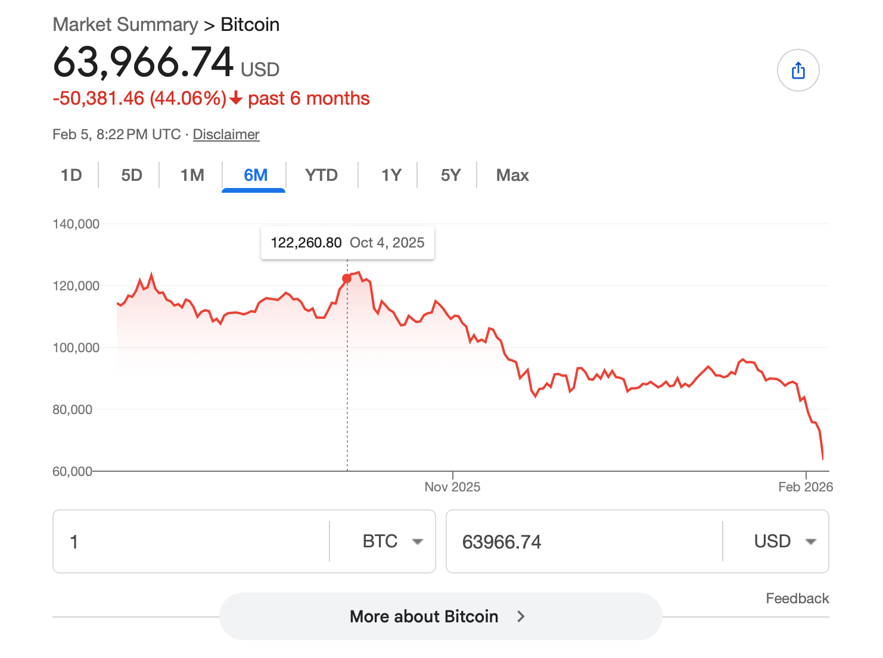Open the Disclaimer link
883x658 pixels.
(226, 134)
